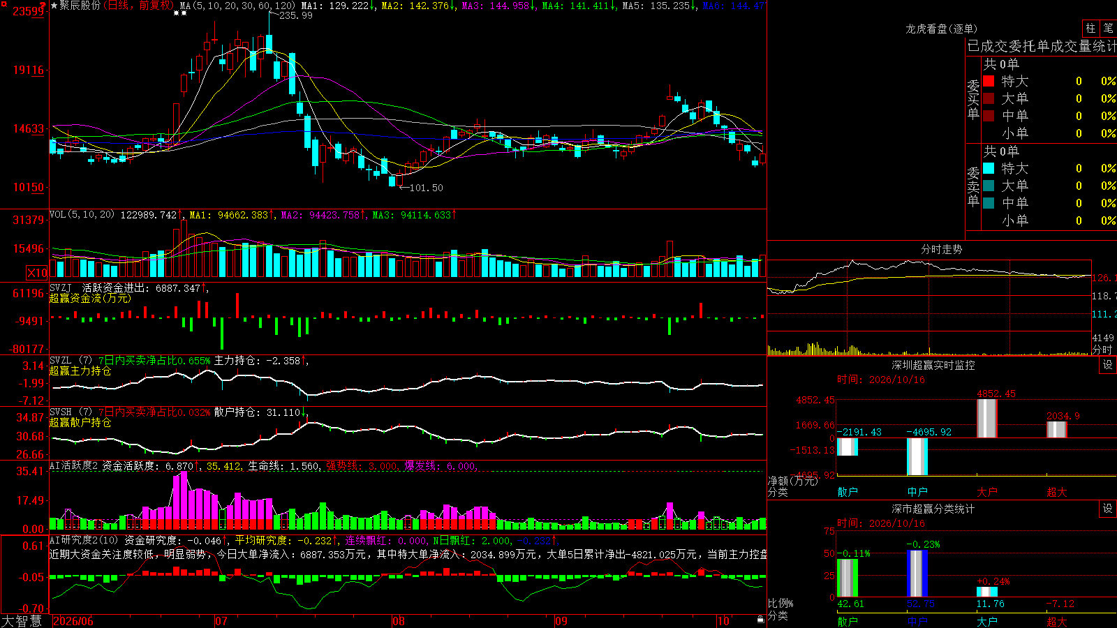This screenshot has height=628, width=1117.
Task: Click 已成交委托单成交量统计 header
Action: point(1042,46)
